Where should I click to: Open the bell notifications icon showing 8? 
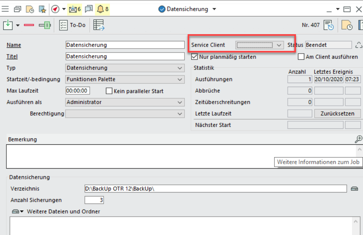102,9
